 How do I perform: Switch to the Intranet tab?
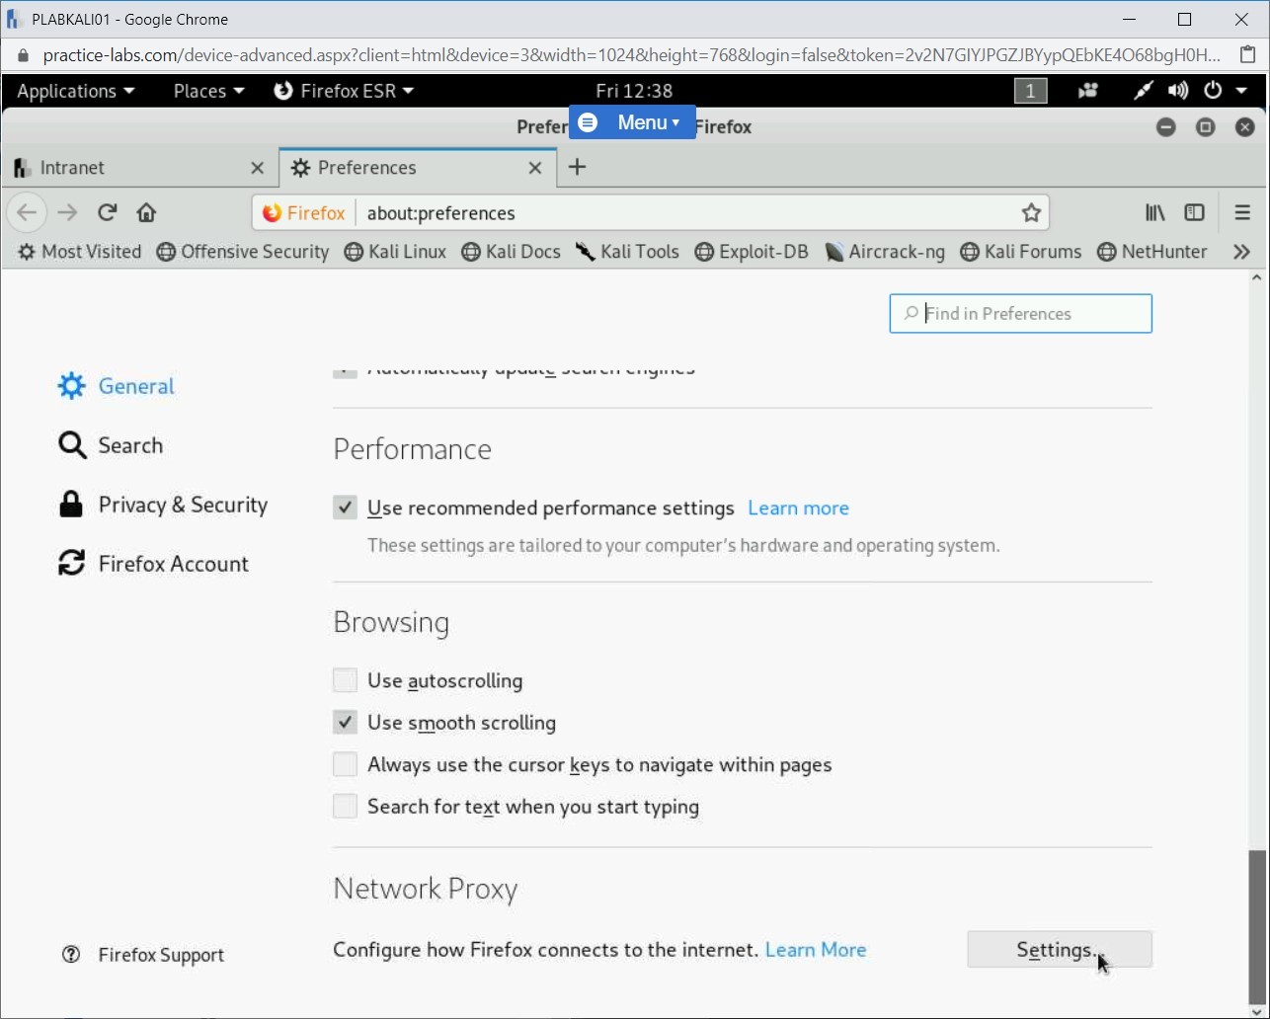click(x=128, y=168)
